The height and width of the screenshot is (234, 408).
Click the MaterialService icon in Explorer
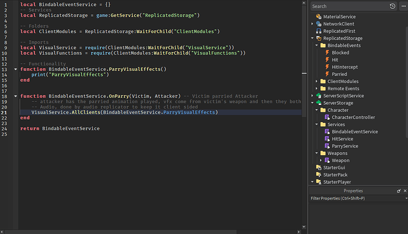pos(319,17)
